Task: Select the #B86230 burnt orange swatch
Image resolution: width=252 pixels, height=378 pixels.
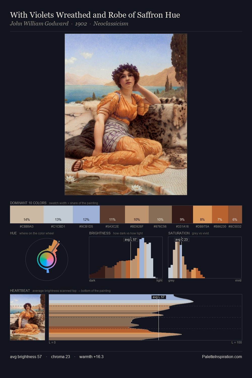Action: pos(220,214)
